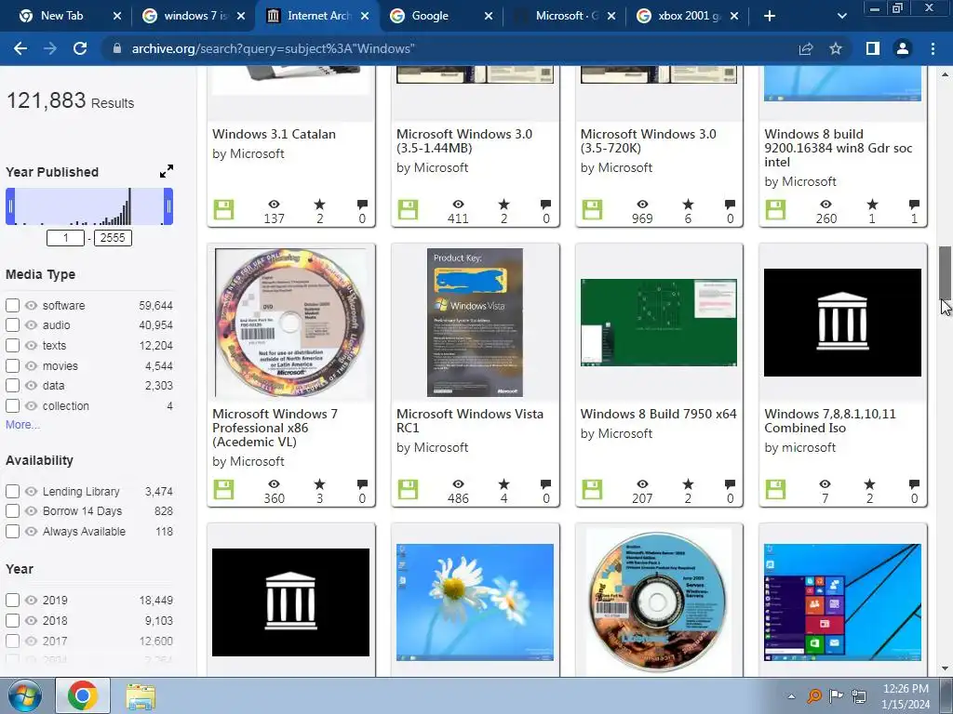The height and width of the screenshot is (714, 953).
Task: Check the texts media type box
Action: 12,346
